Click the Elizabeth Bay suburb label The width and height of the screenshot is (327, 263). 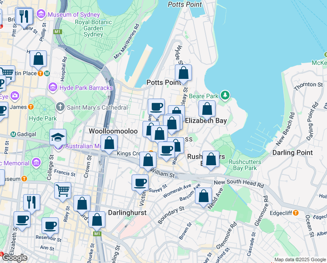click(206, 121)
